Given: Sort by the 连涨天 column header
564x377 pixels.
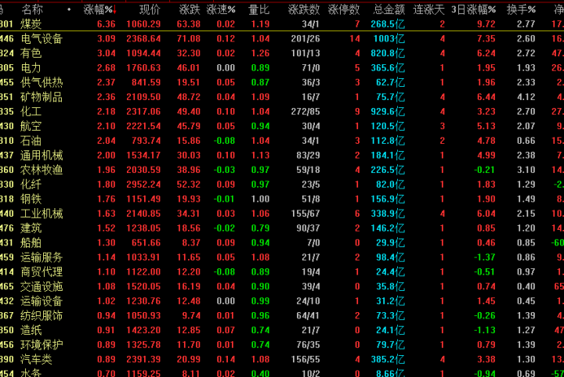Looking at the screenshot, I should click(429, 10).
